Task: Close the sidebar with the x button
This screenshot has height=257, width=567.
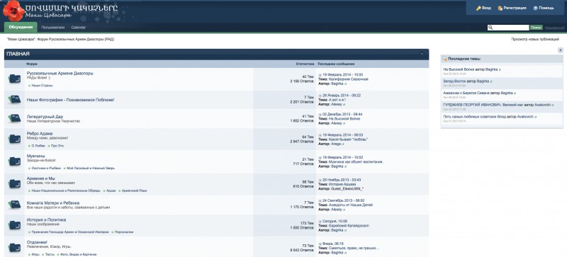Action: tap(561, 50)
